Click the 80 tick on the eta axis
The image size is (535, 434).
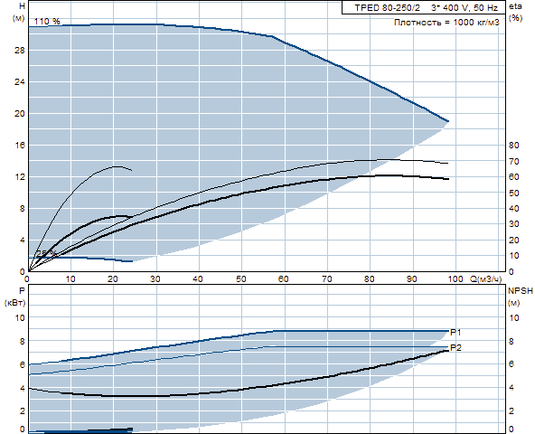pos(514,146)
